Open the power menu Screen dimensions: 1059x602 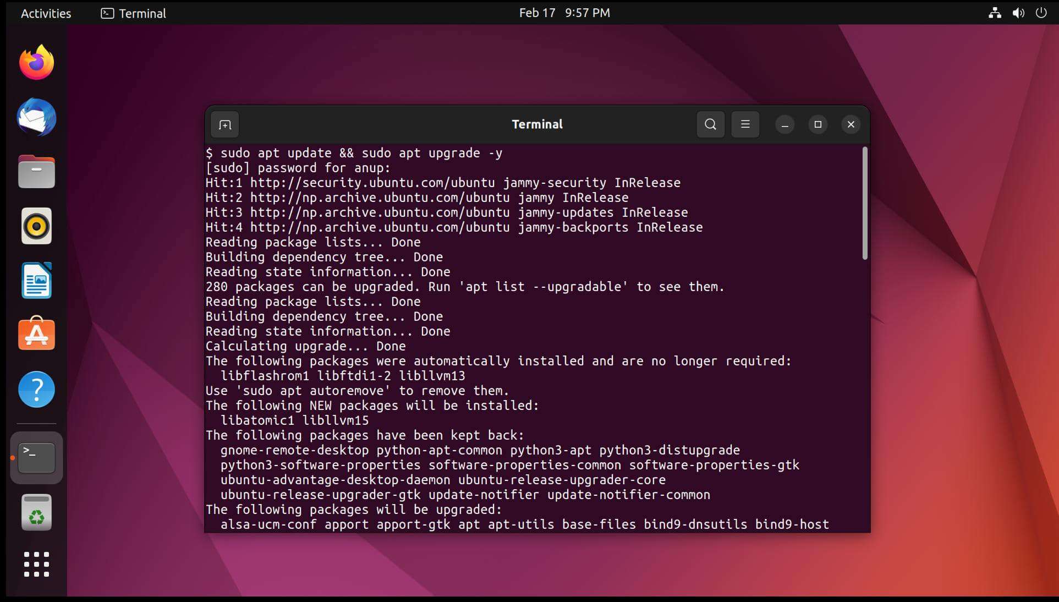click(x=1041, y=13)
